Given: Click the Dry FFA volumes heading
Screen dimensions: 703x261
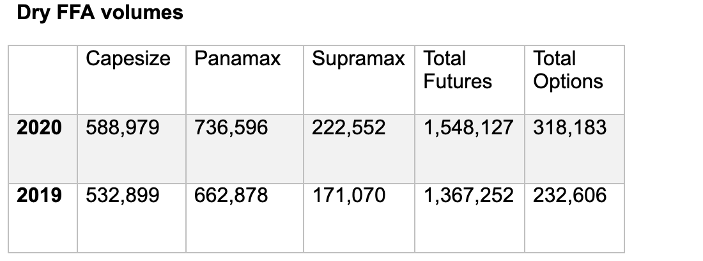Looking at the screenshot, I should coord(100,13).
